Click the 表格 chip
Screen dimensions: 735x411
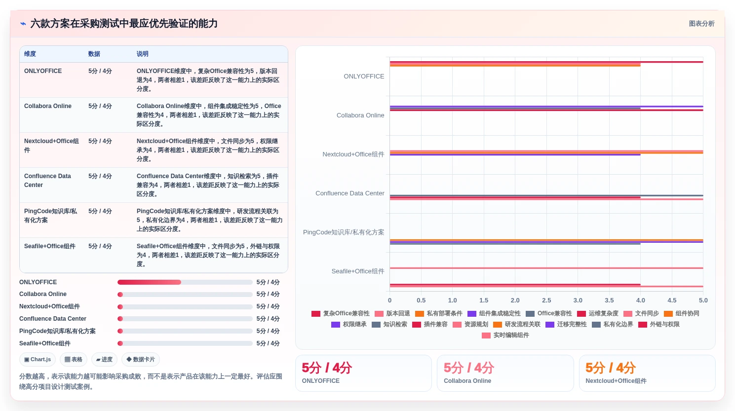74,359
